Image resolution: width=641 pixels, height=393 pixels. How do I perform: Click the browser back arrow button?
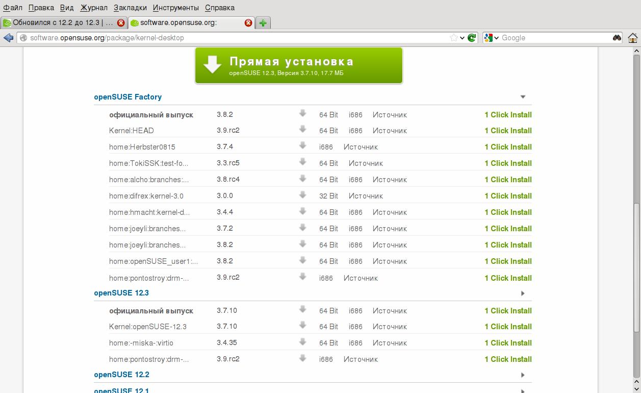coord(8,38)
